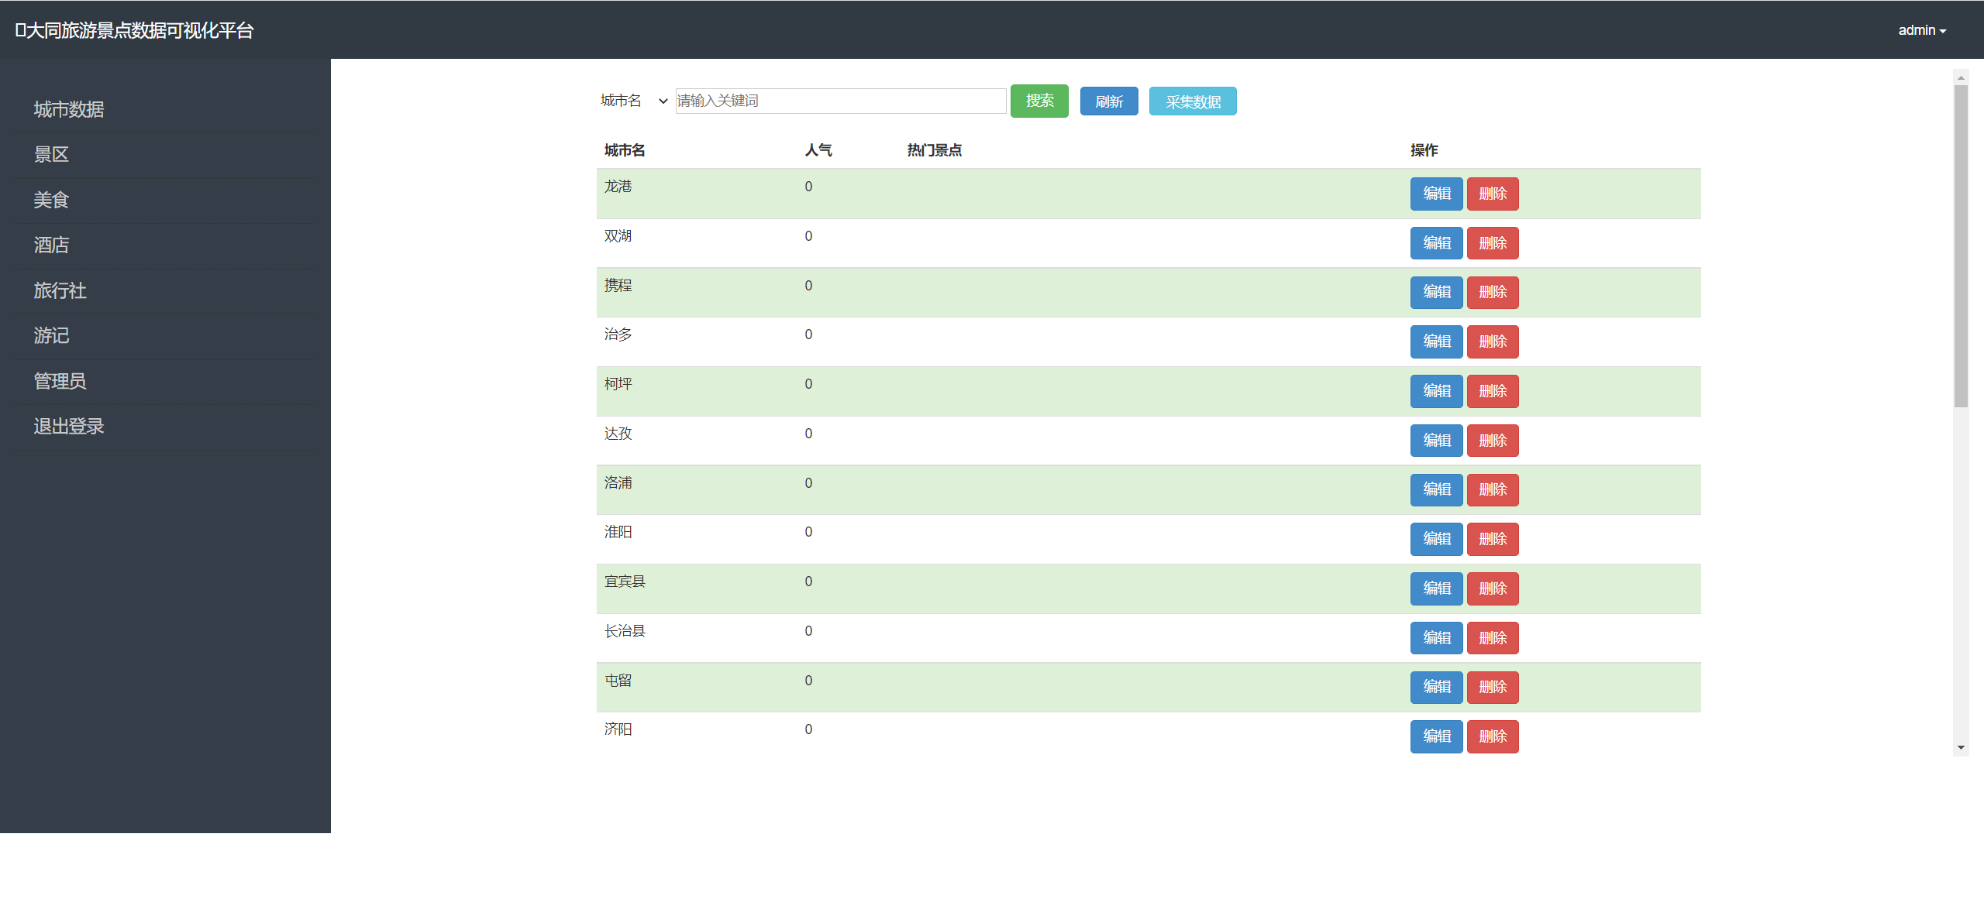Start data collection with 采集数据
1984x923 pixels.
(1193, 101)
